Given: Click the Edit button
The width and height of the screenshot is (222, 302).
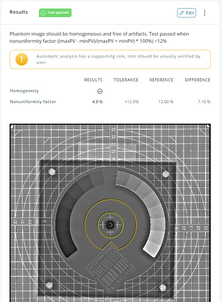Looking at the screenshot, I should point(186,13).
